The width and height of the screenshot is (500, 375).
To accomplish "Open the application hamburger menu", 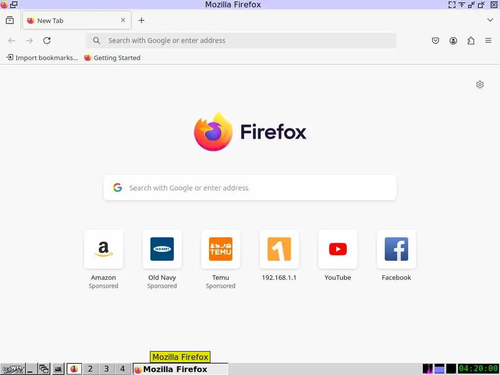I will click(488, 41).
